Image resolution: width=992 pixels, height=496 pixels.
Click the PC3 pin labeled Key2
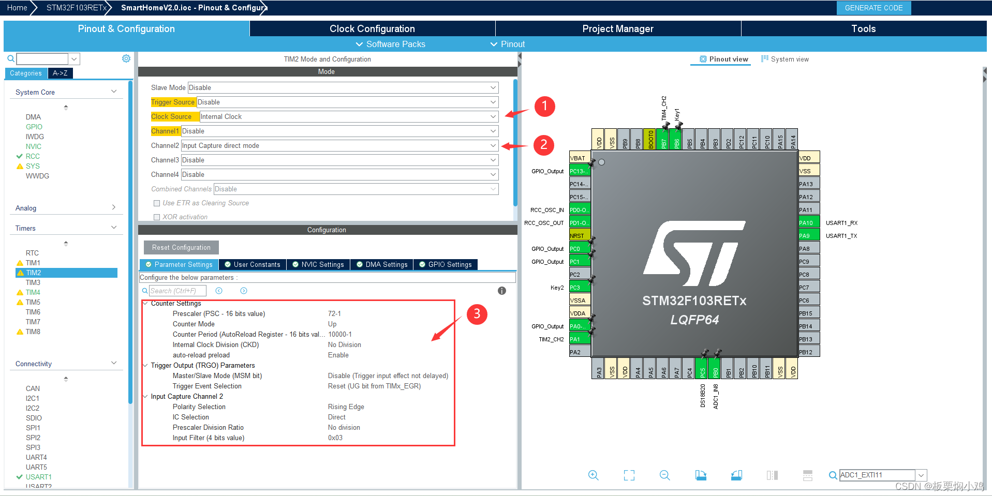[580, 288]
